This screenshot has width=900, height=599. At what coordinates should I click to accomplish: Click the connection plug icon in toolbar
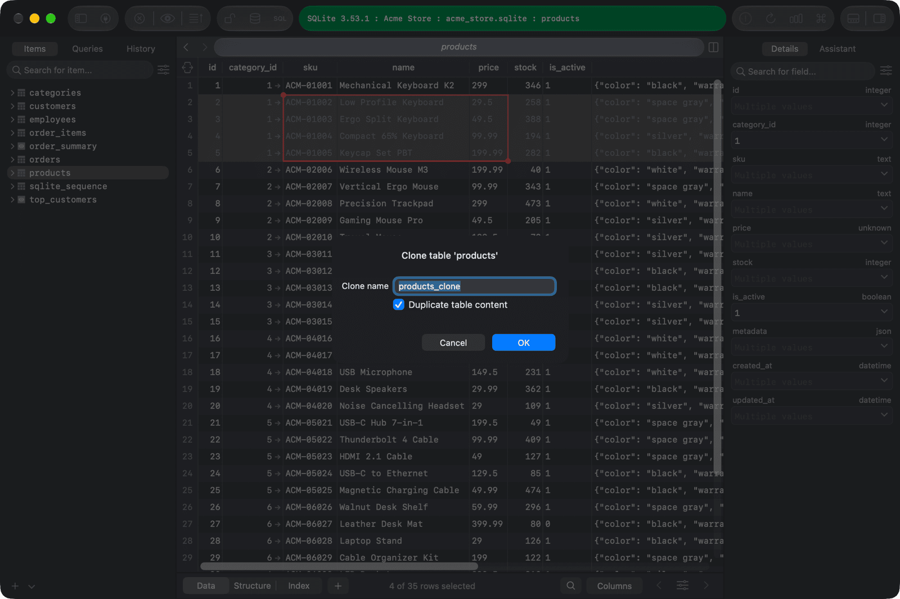pyautogui.click(x=105, y=19)
